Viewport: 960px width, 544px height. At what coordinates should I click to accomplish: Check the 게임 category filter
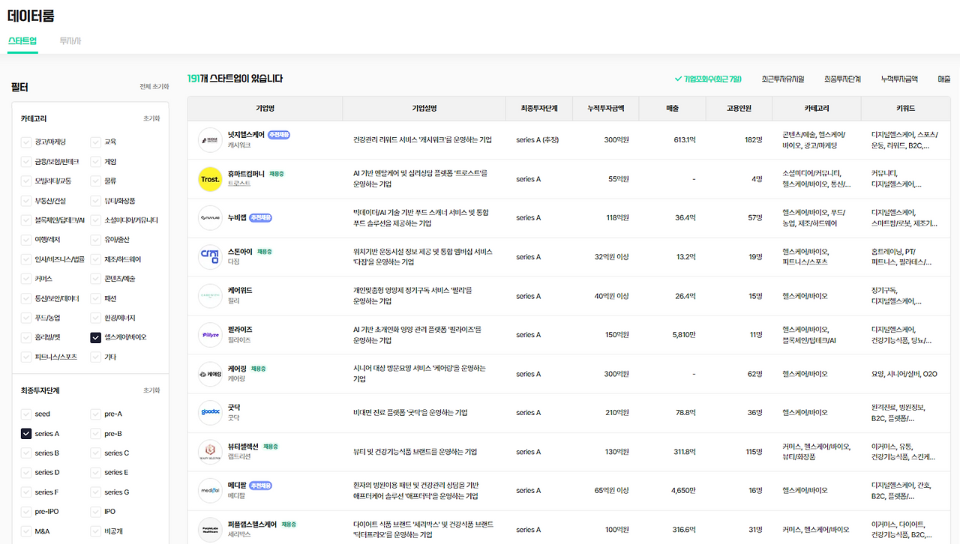pos(96,161)
